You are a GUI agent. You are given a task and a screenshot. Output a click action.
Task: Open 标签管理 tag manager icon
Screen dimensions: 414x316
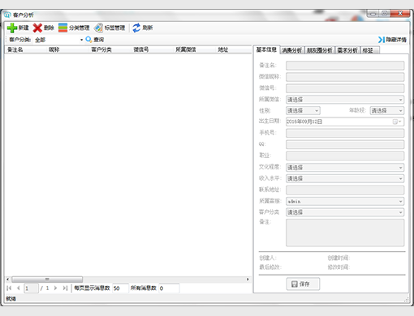pos(98,28)
